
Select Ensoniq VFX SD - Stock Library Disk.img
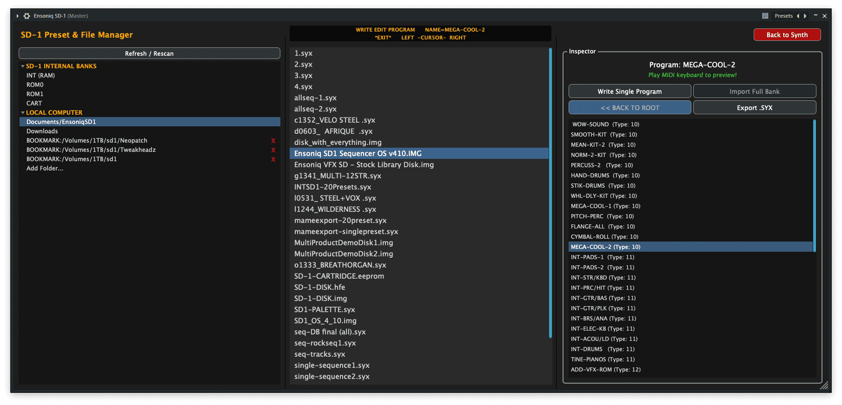[x=419, y=165]
